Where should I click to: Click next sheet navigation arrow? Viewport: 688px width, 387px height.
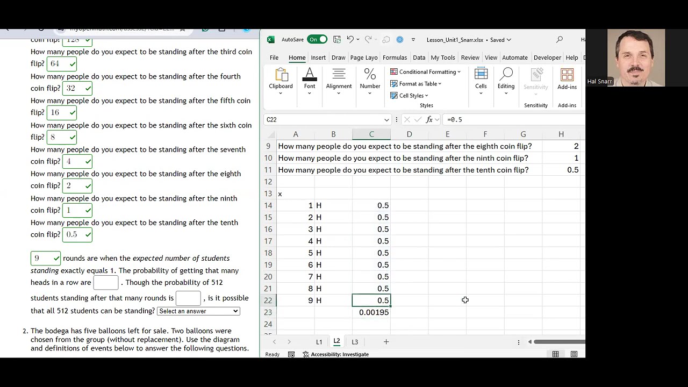[x=289, y=342]
